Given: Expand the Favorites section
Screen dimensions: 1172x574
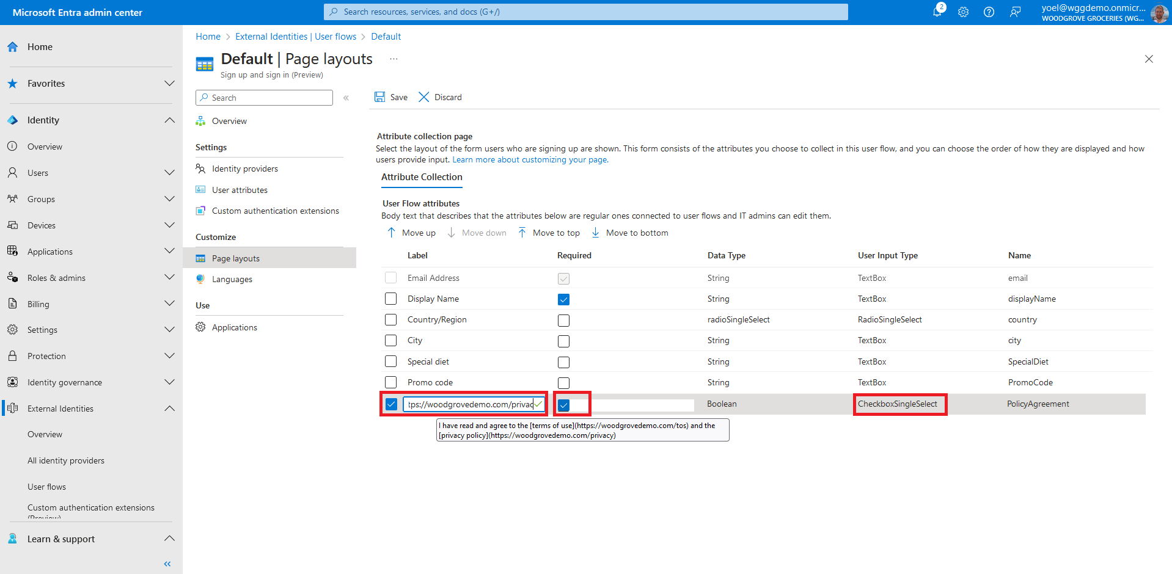Looking at the screenshot, I should click(x=169, y=84).
